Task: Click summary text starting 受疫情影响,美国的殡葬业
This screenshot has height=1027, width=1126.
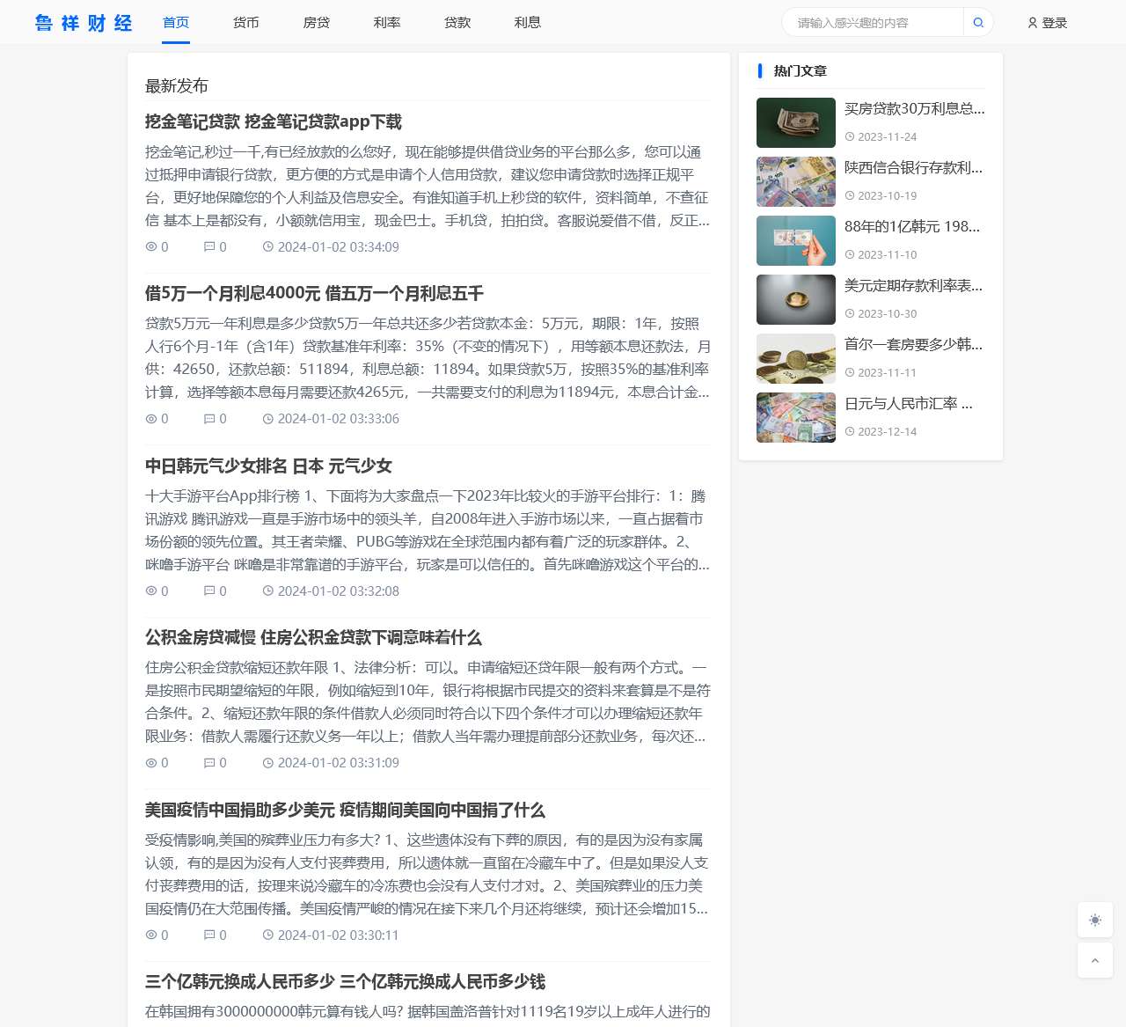Action: point(428,875)
